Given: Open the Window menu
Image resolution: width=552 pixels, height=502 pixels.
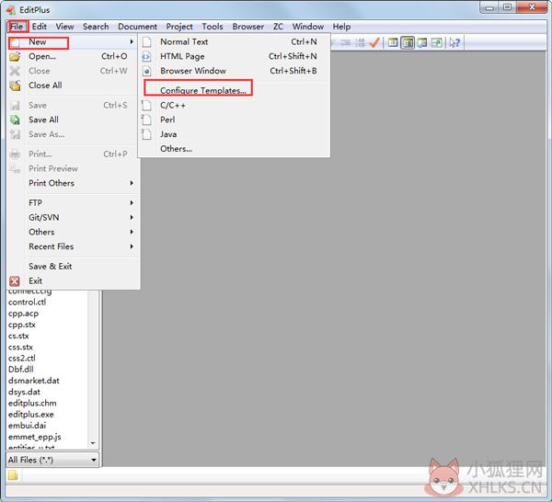Looking at the screenshot, I should (308, 27).
